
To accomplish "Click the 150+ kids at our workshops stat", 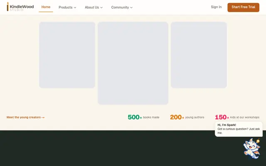I will pyautogui.click(x=237, y=117).
